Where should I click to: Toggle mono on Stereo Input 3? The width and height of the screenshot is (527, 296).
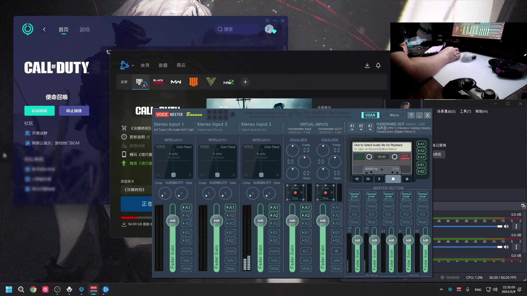274,251
